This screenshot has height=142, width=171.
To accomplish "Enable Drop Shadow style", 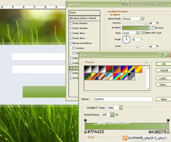I will (x=71, y=23).
